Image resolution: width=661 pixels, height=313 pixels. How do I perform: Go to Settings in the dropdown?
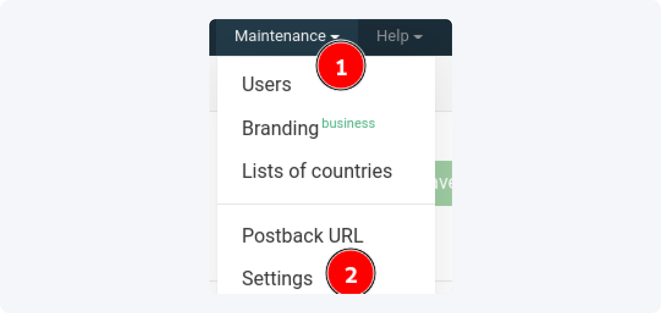(x=277, y=278)
